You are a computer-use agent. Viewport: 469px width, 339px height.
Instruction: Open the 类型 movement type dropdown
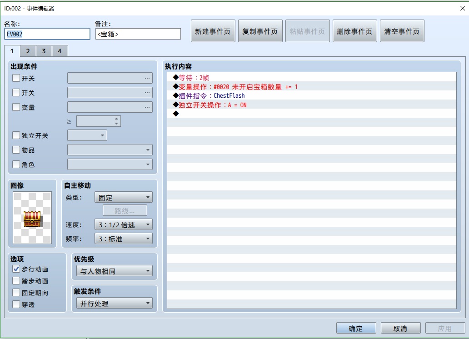click(x=124, y=198)
